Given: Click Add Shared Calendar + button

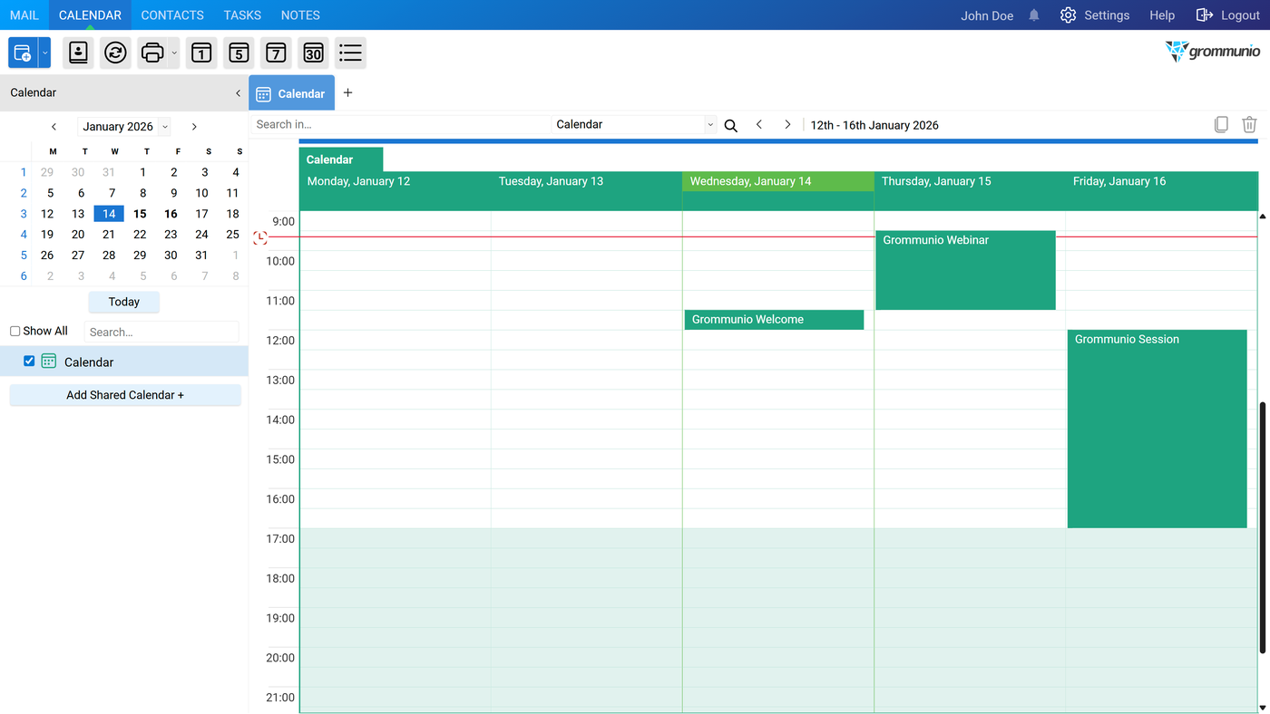Looking at the screenshot, I should (x=125, y=395).
